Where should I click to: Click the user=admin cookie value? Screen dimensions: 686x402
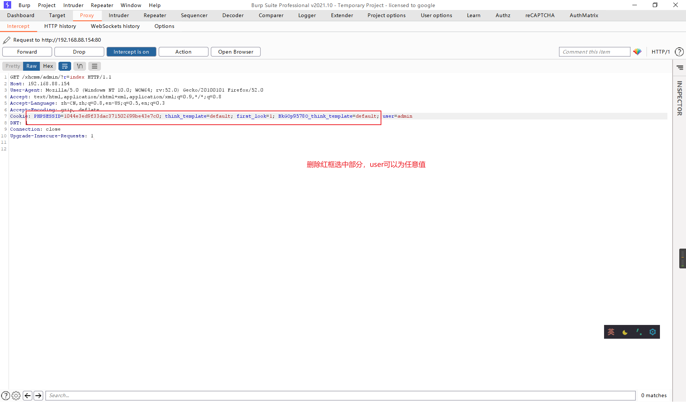(397, 116)
